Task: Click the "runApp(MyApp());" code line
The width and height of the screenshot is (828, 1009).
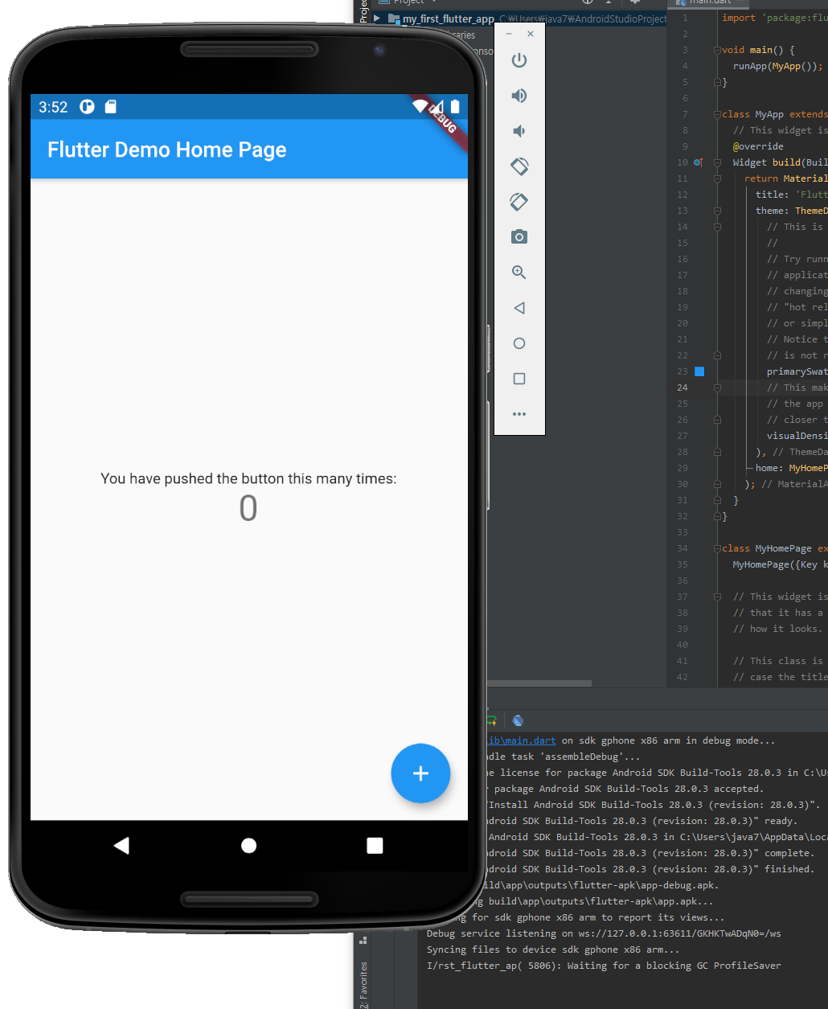Action: pos(778,66)
